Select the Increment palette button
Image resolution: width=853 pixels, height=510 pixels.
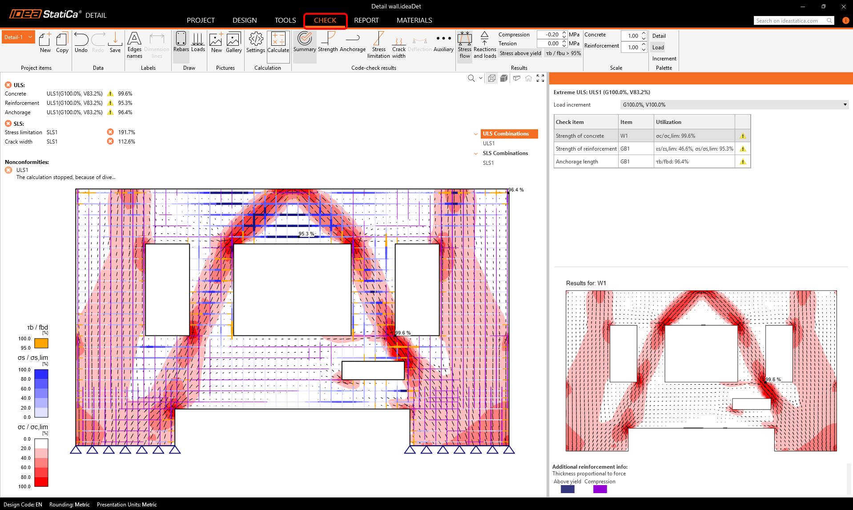664,59
